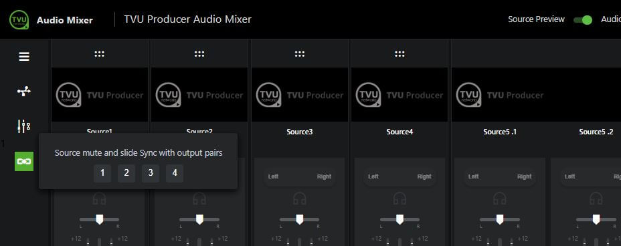Select Left channel for Source3
The image size is (621, 246).
[273, 176]
